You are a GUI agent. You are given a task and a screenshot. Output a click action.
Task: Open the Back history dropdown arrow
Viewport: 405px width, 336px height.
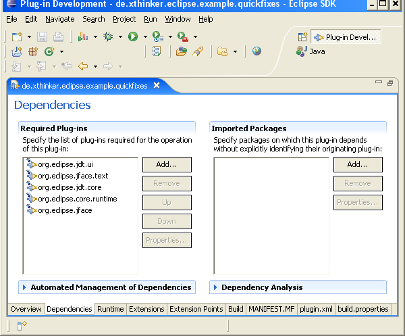pyautogui.click(x=95, y=66)
